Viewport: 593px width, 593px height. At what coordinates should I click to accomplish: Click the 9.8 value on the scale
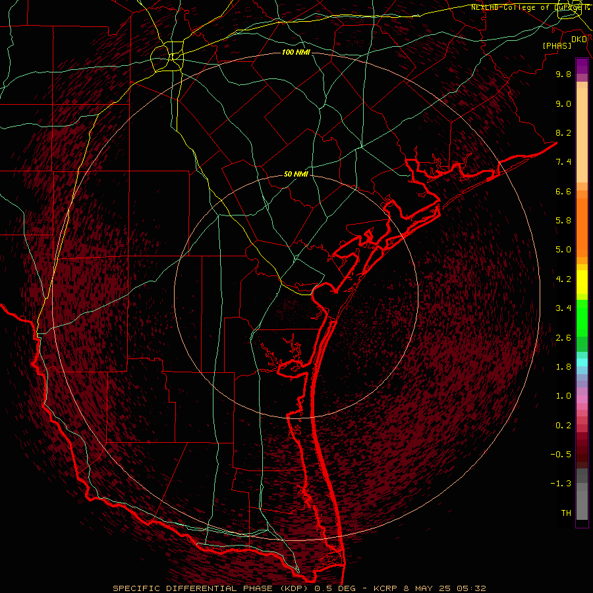563,74
